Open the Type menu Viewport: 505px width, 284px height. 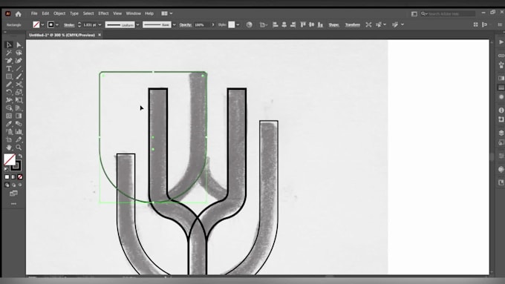click(74, 13)
